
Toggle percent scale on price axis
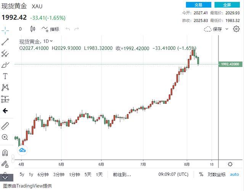click(x=201, y=174)
